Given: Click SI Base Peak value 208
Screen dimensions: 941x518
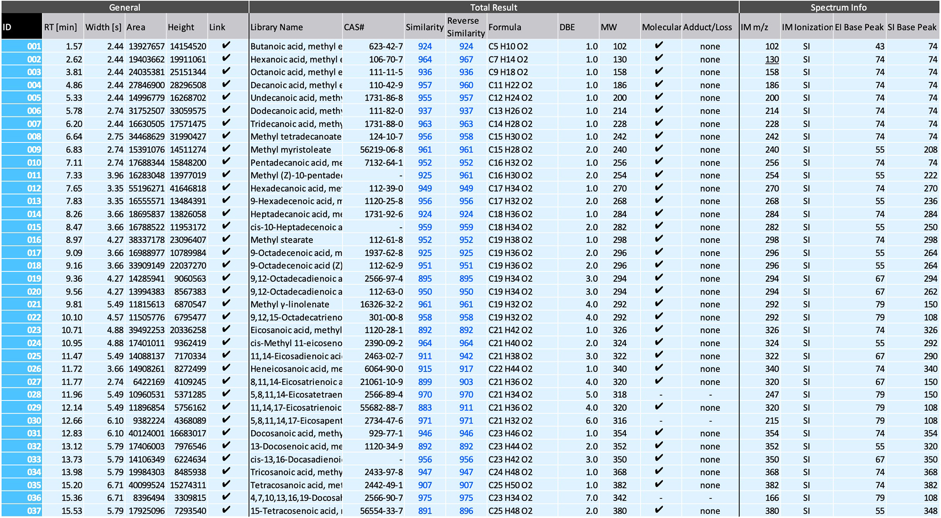Looking at the screenshot, I should (x=931, y=150).
